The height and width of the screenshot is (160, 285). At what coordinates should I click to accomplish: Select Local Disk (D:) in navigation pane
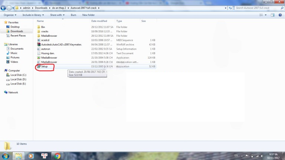click(18, 80)
